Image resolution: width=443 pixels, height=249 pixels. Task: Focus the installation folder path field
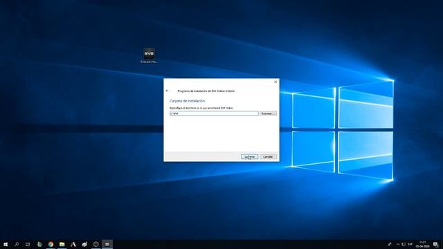click(x=214, y=113)
